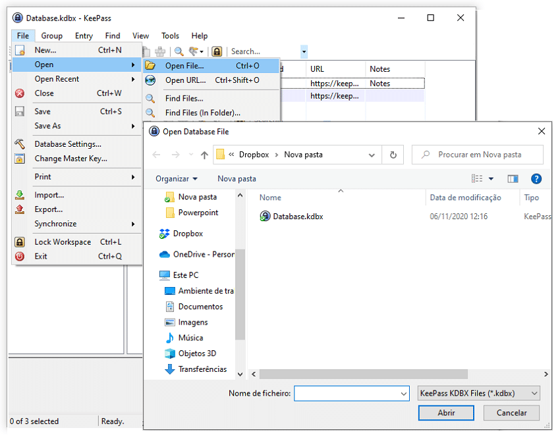Open the Search box dropdown arrow in toolbar
The height and width of the screenshot is (441, 560).
point(304,52)
